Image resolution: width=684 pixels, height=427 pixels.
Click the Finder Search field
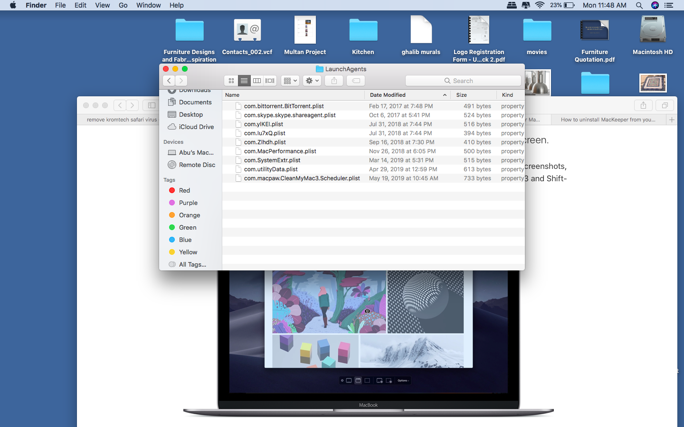click(463, 81)
